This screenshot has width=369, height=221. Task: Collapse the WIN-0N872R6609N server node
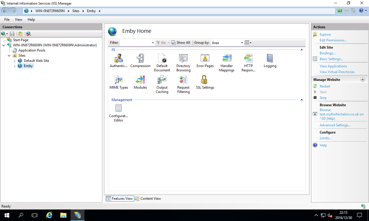tap(3, 45)
